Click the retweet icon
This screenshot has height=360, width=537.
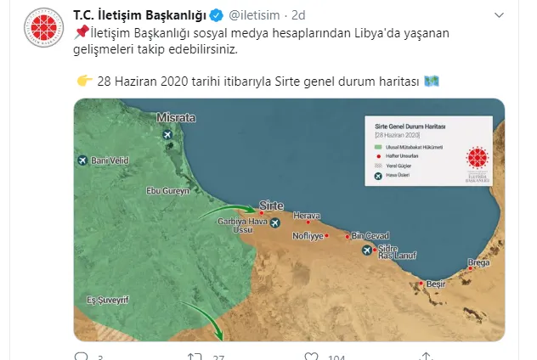coord(195,357)
